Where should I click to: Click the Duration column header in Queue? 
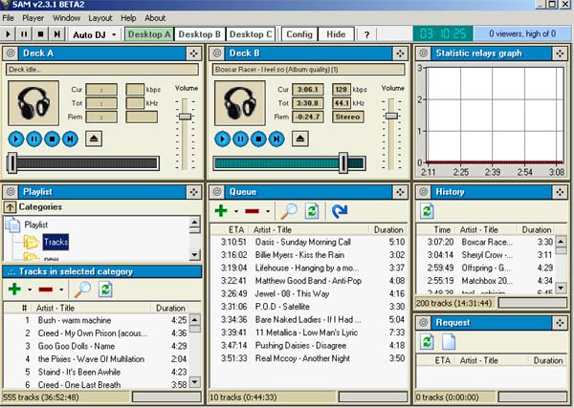(388, 230)
